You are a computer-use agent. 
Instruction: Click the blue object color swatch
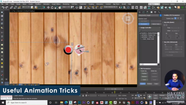pos(160,15)
